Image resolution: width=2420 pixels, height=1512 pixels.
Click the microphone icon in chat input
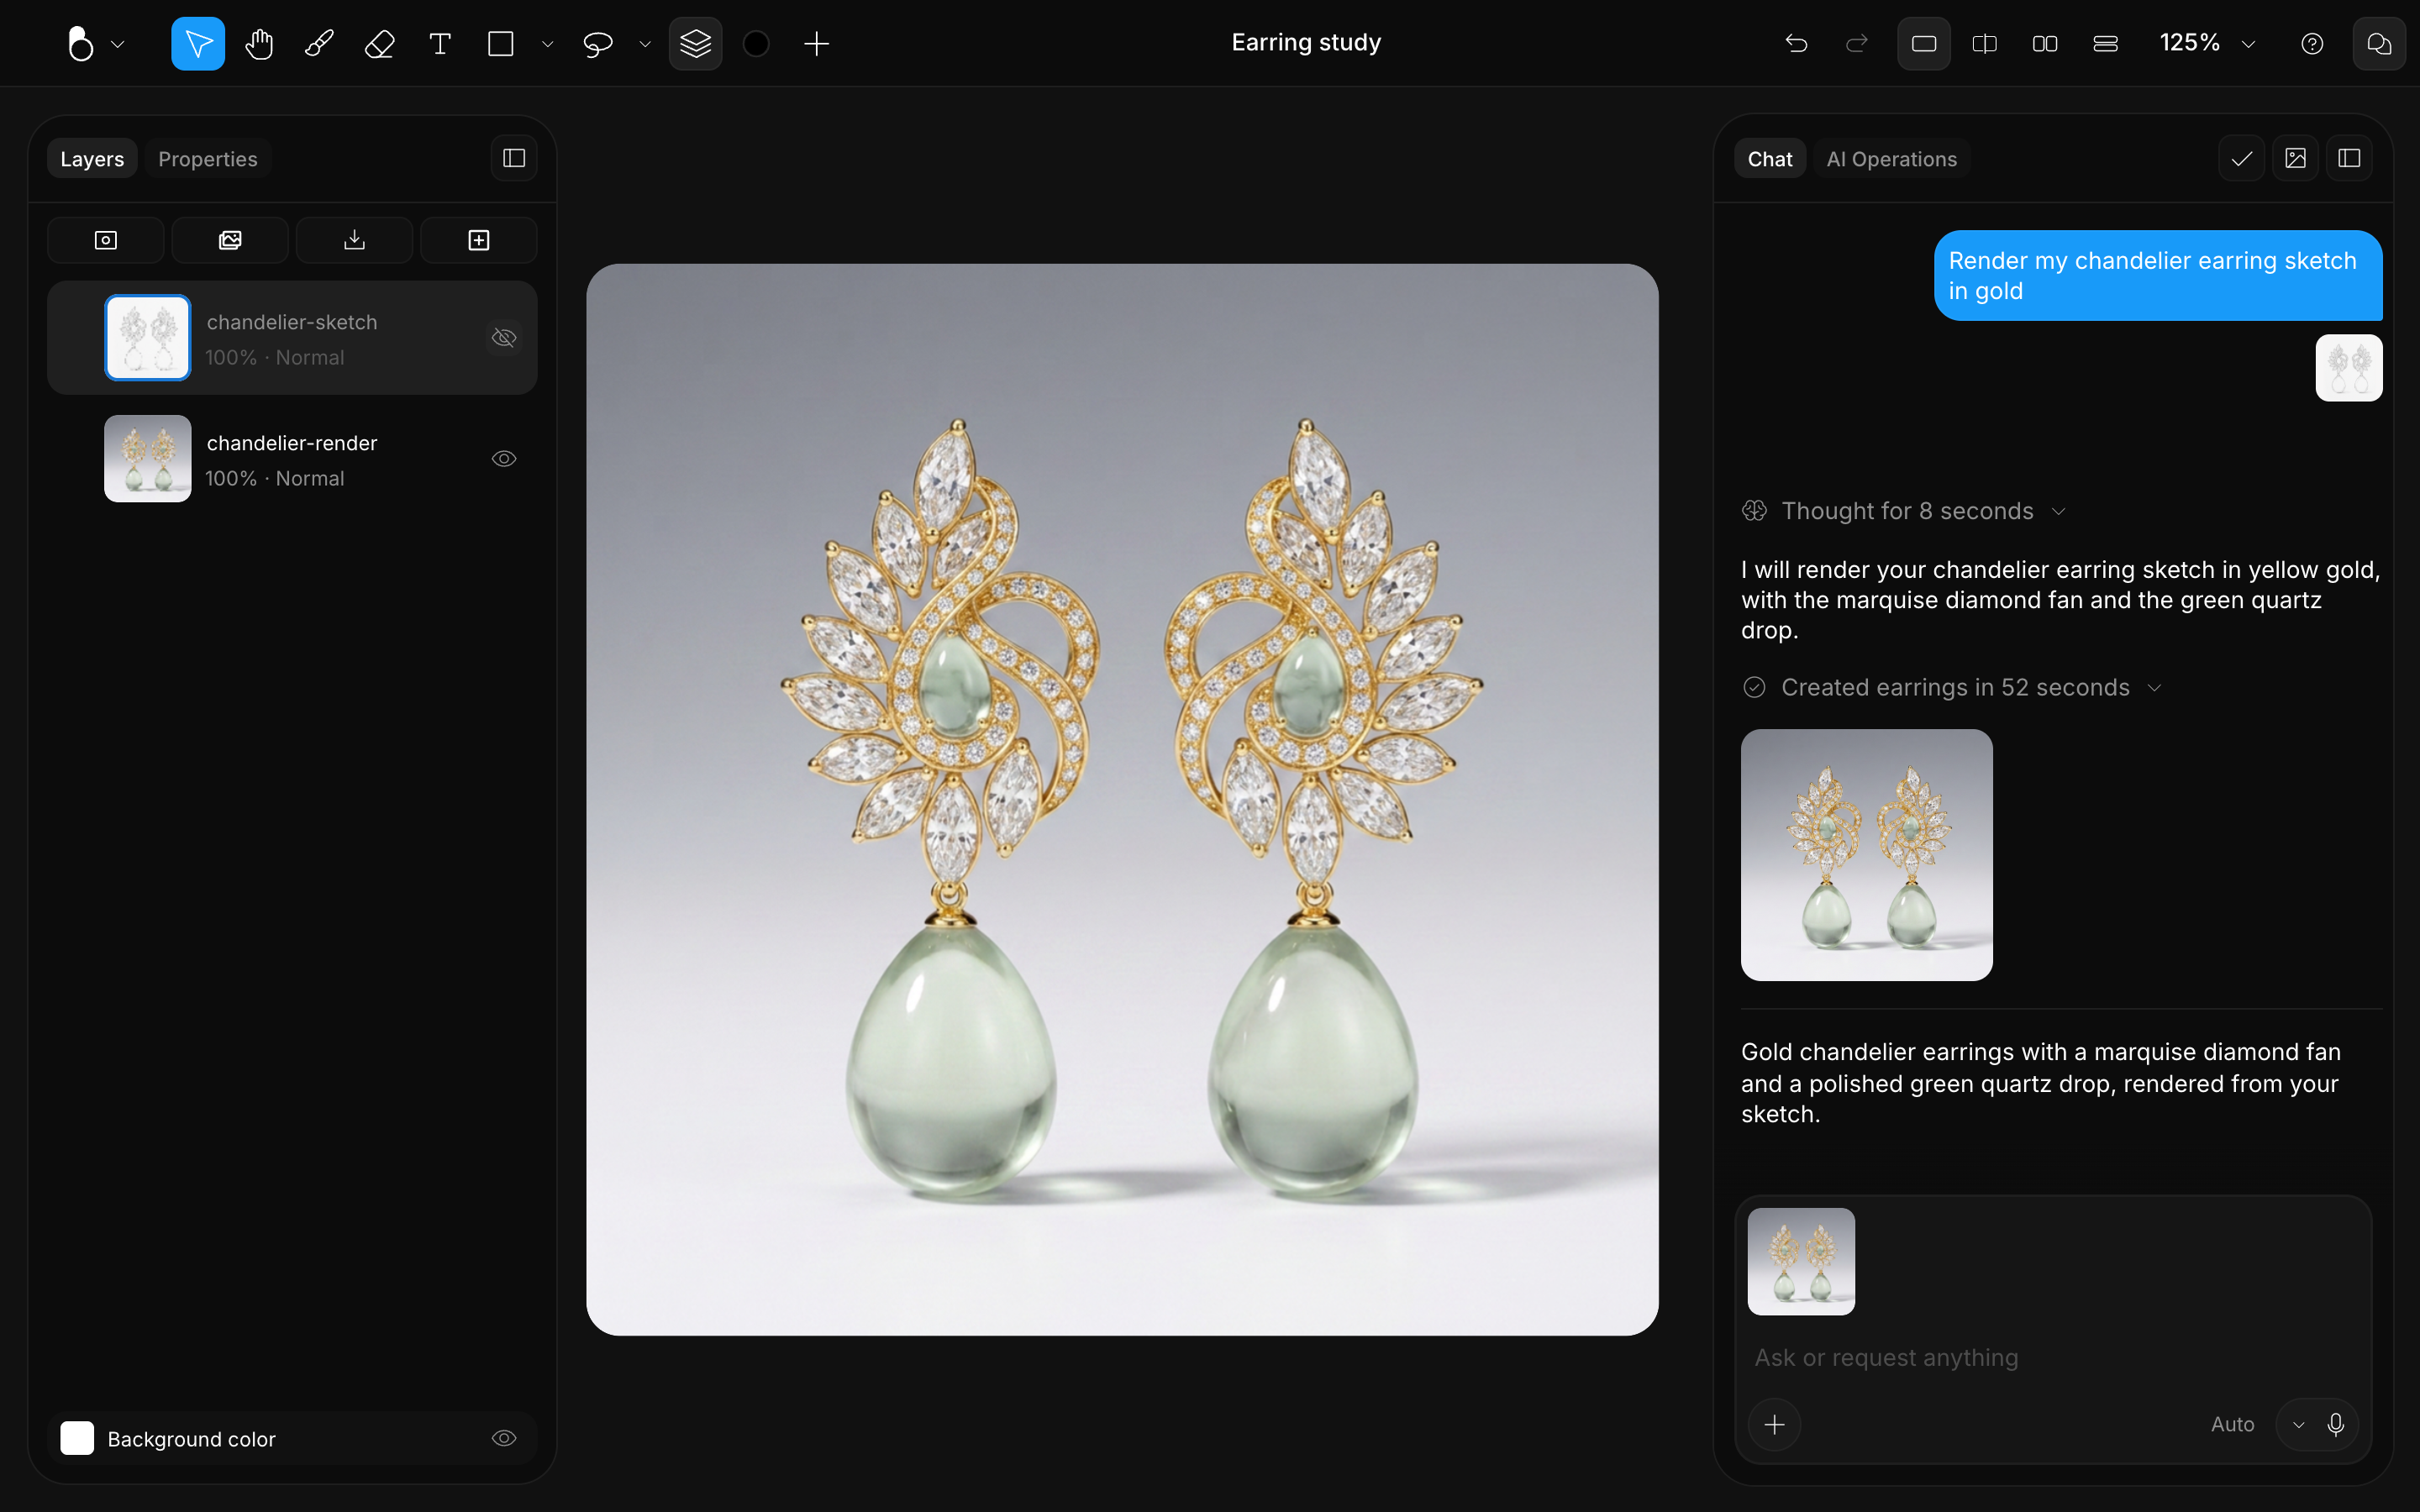[x=2335, y=1424]
